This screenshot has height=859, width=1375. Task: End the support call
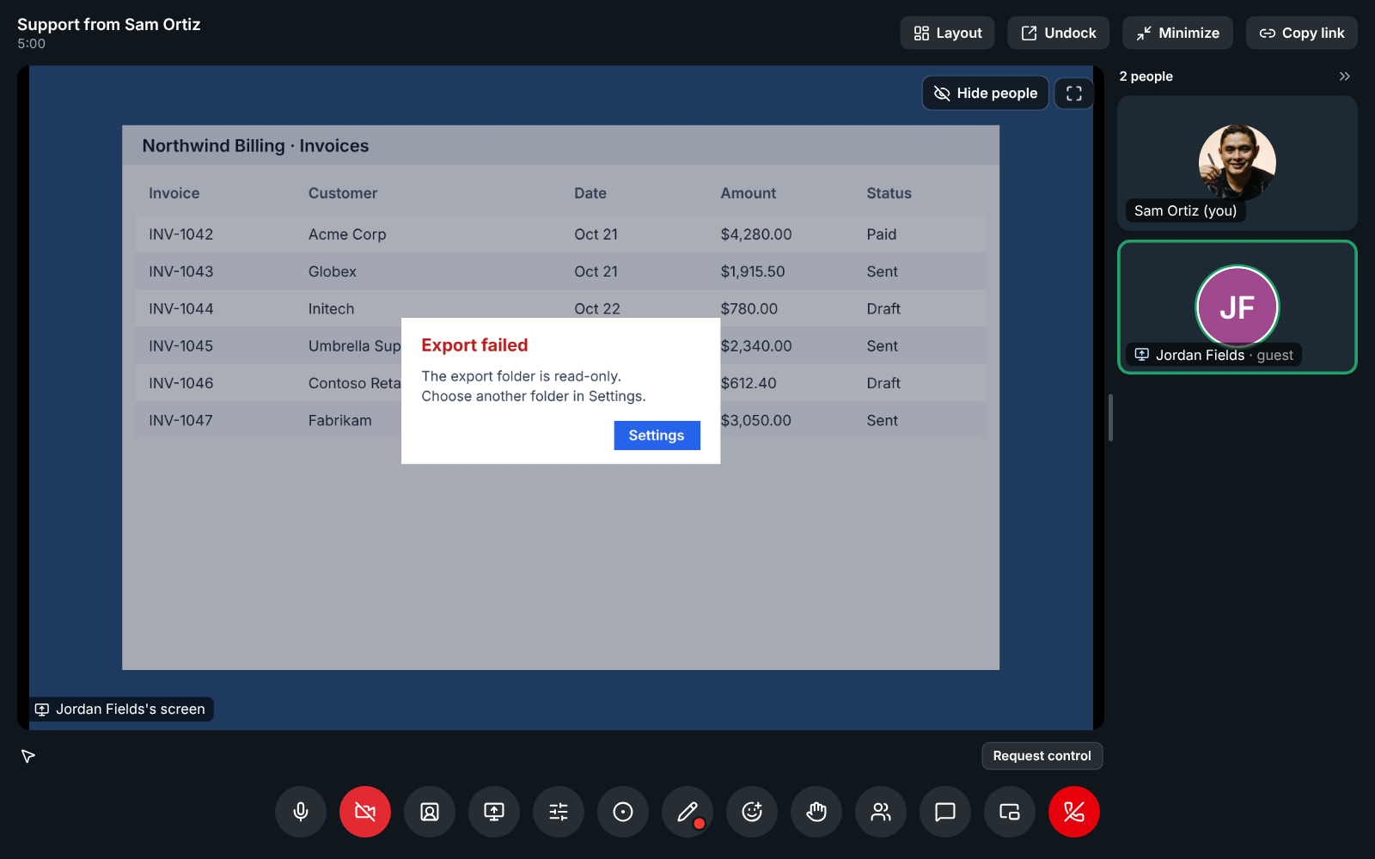(x=1074, y=812)
